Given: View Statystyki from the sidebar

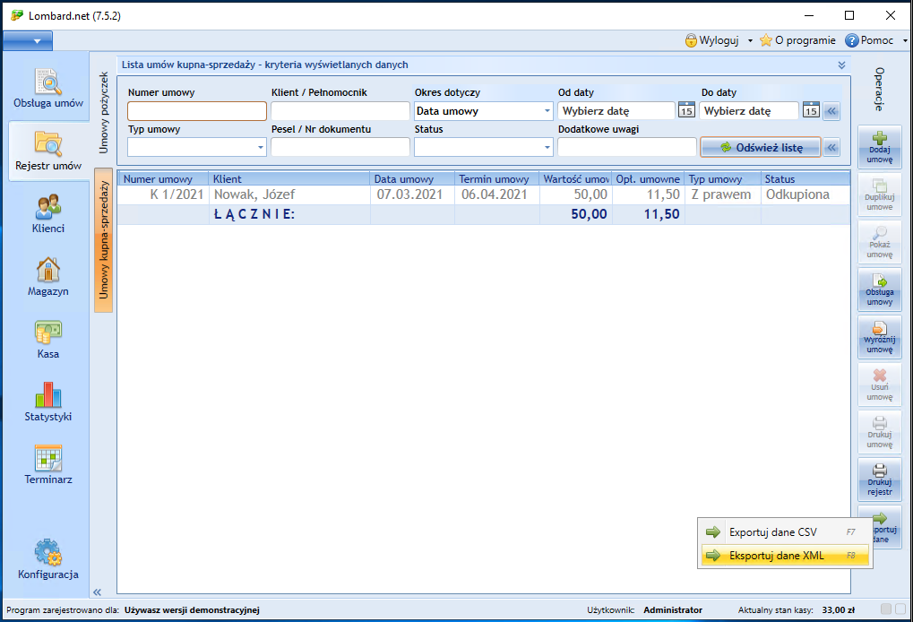Looking at the screenshot, I should [47, 400].
